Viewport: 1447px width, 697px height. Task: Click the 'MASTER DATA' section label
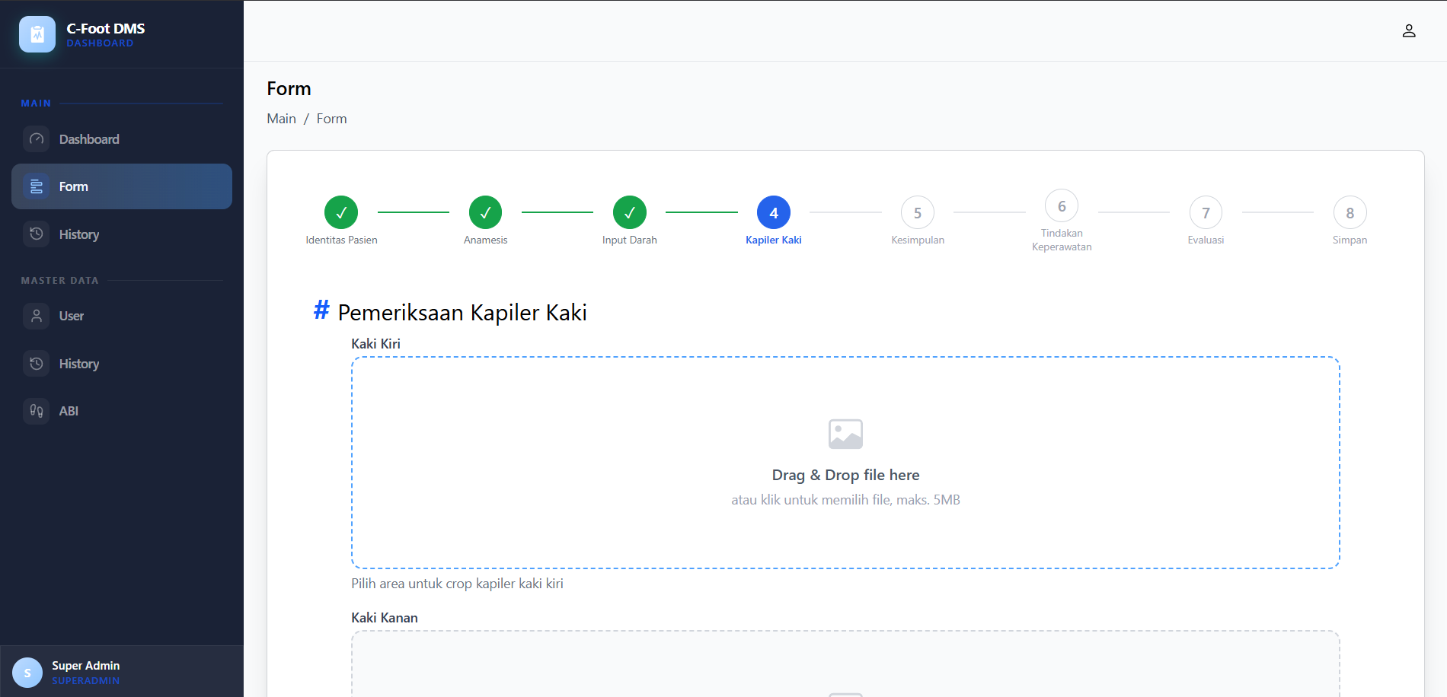pyautogui.click(x=59, y=280)
